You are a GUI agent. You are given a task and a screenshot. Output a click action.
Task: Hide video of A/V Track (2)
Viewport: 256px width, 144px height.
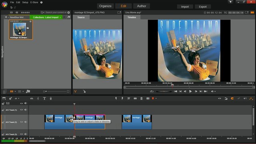(x=21, y=122)
